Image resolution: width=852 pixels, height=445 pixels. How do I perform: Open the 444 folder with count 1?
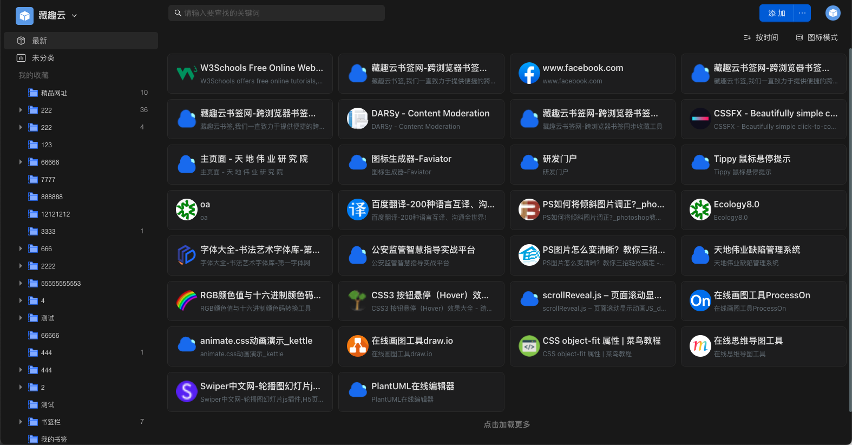click(47, 352)
